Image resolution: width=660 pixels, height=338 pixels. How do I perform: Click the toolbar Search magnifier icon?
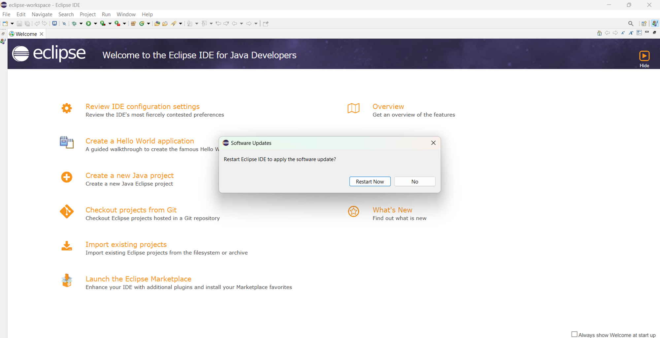coord(631,23)
